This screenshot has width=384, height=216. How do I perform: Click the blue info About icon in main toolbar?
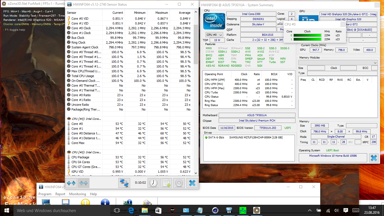[x=105, y=203]
